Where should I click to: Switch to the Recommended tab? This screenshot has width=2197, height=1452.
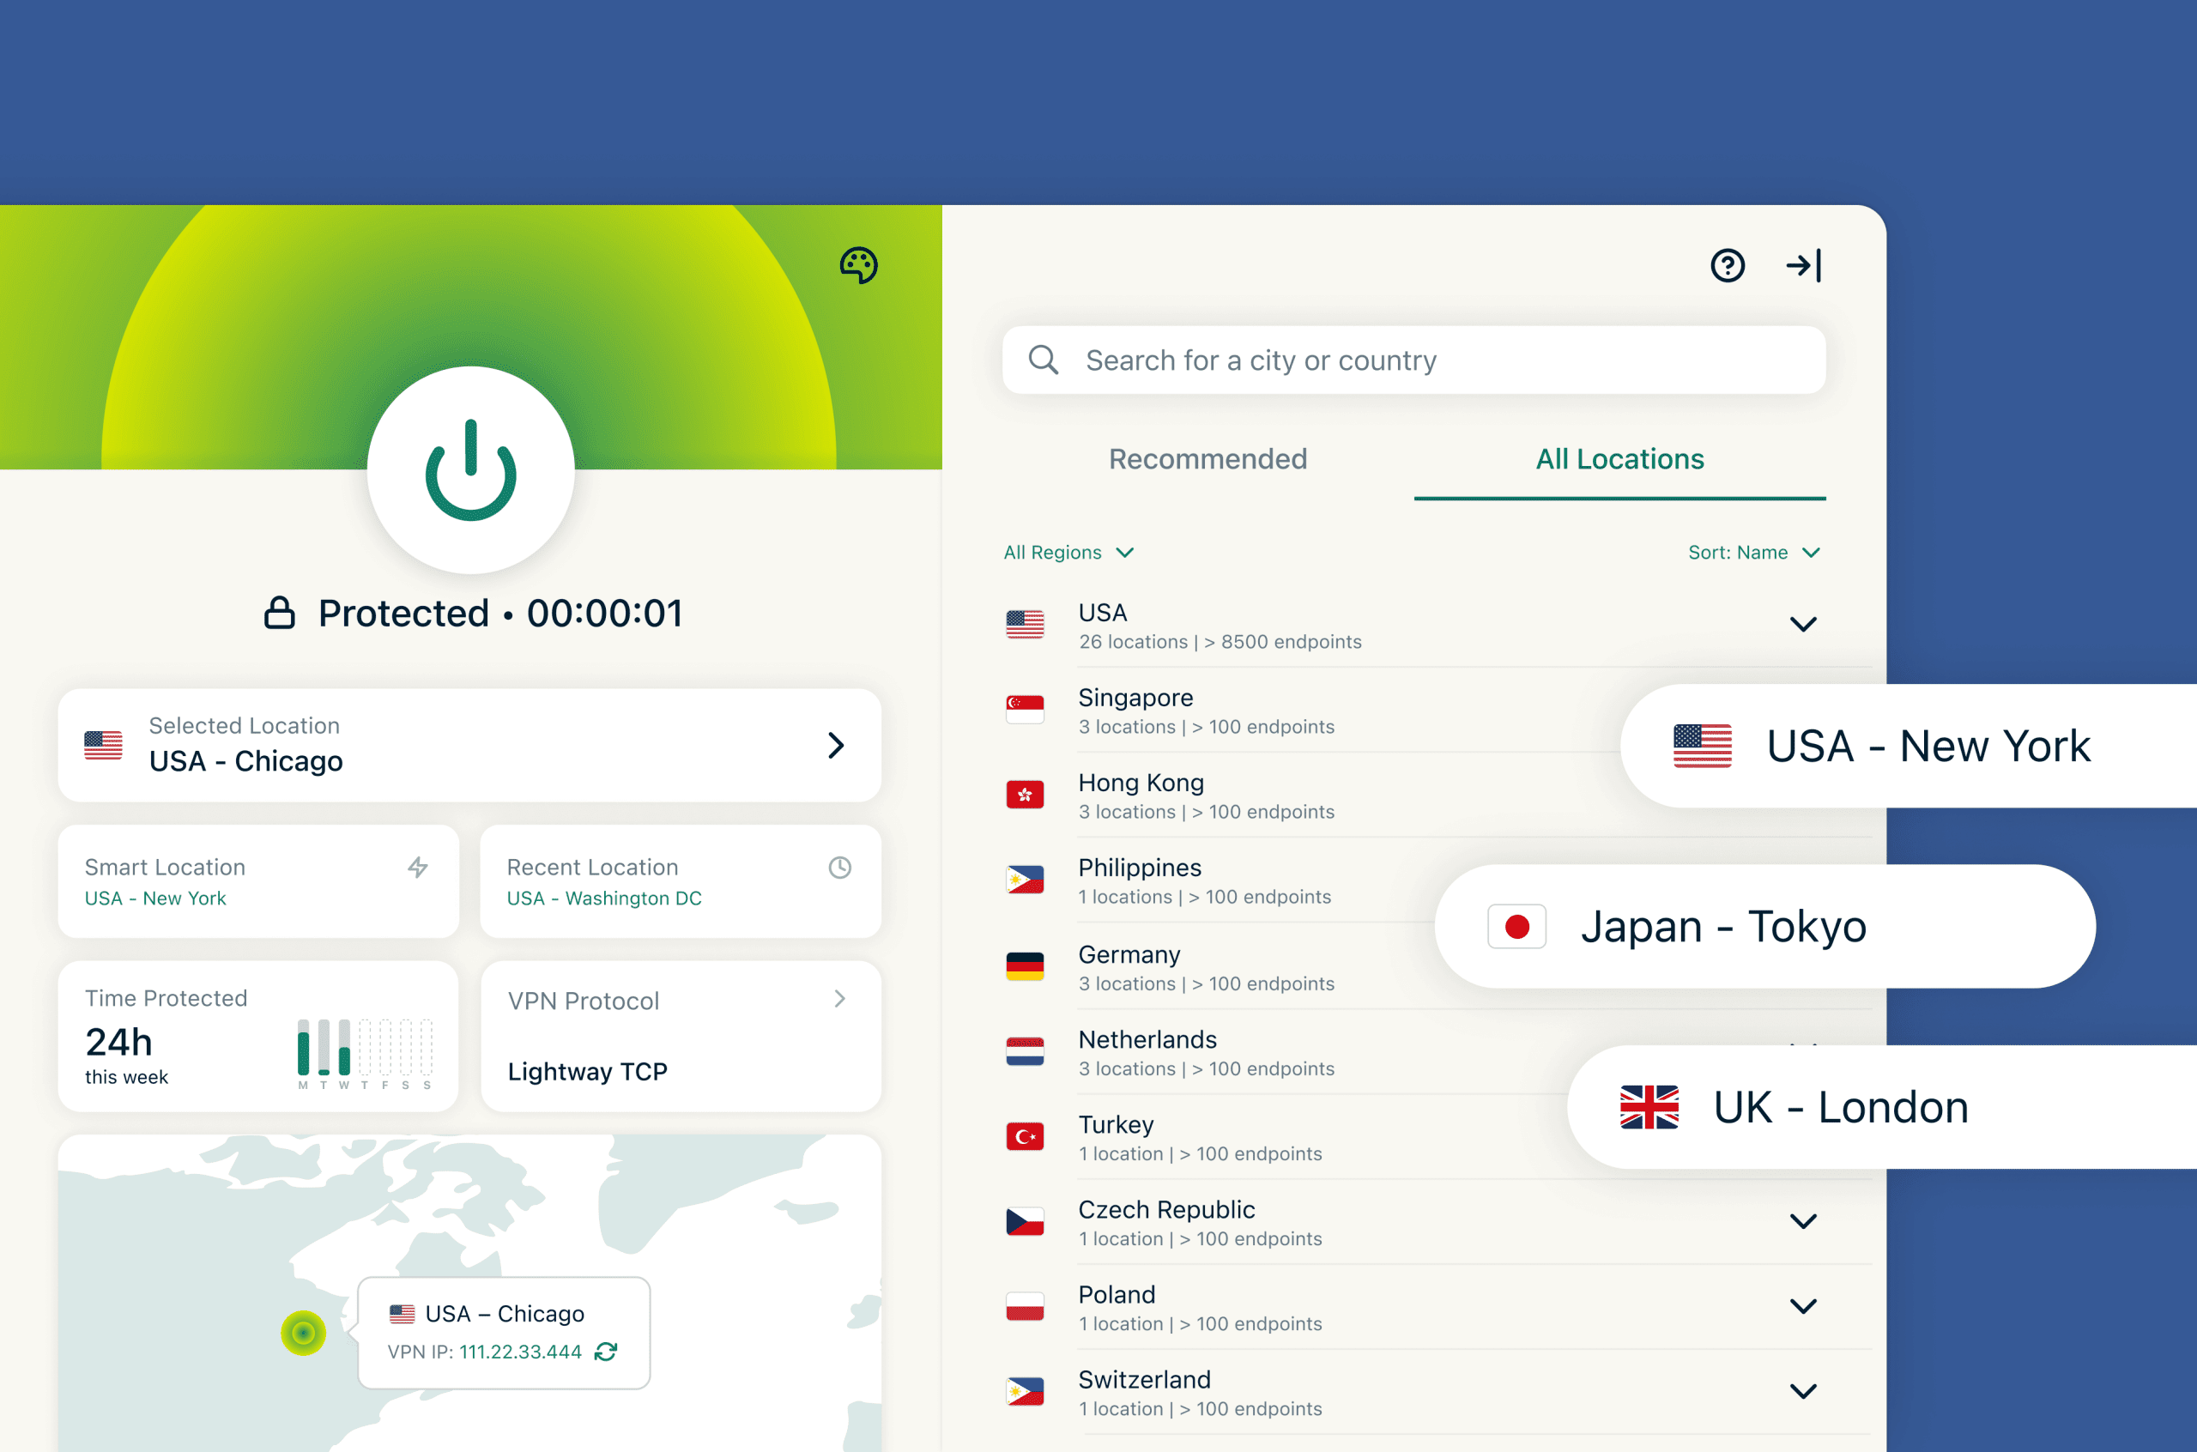(x=1207, y=458)
